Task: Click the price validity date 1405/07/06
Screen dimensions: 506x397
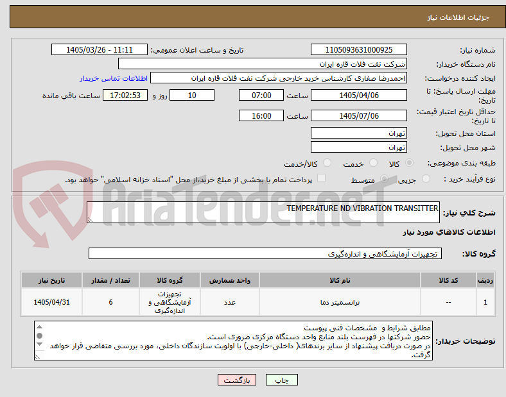Action: (358, 115)
